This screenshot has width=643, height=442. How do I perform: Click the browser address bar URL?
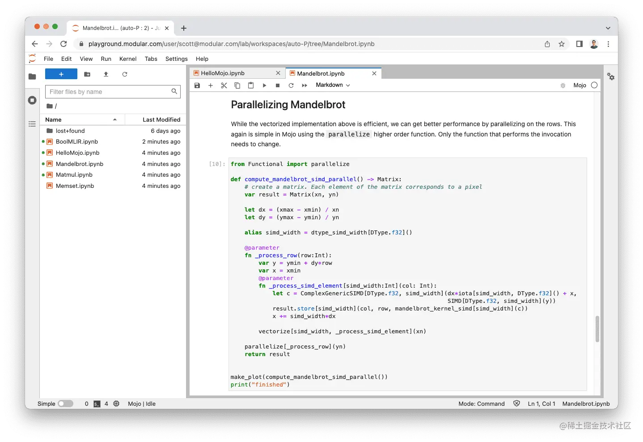tap(231, 44)
